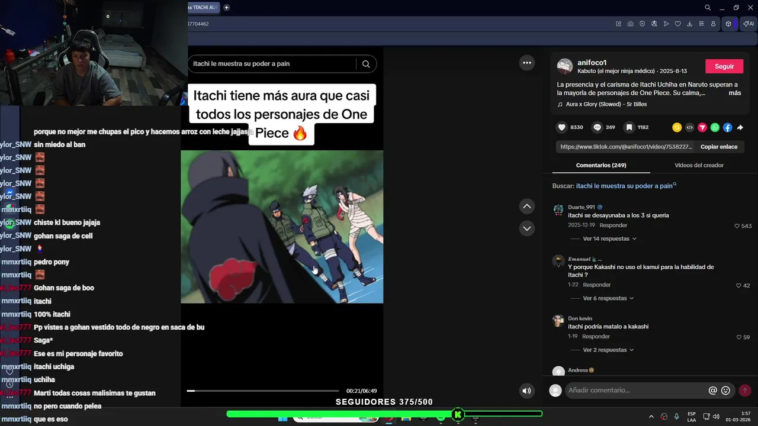The height and width of the screenshot is (426, 758).
Task: Follow anifoco1 with the Seguir button
Action: 724,66
